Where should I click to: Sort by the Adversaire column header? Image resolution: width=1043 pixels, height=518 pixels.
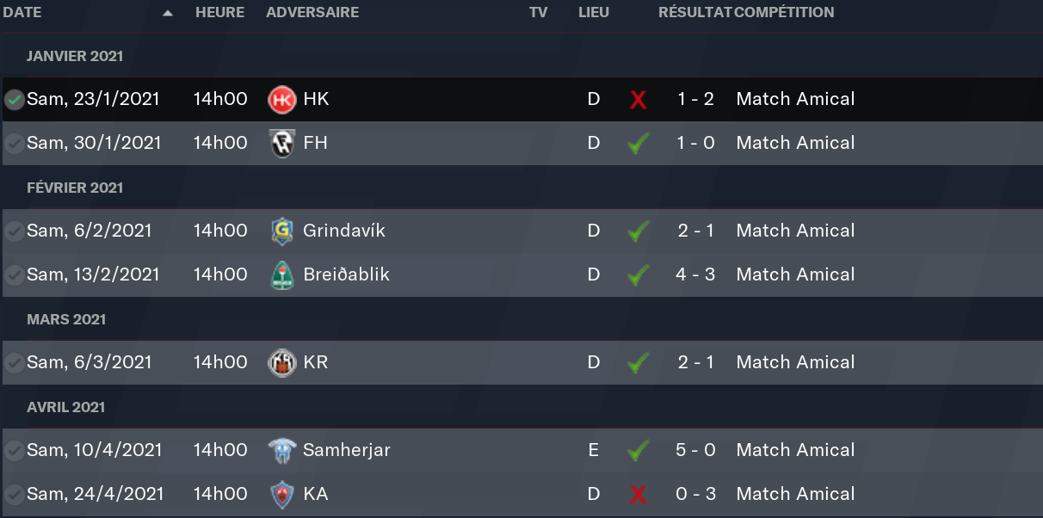coord(312,13)
